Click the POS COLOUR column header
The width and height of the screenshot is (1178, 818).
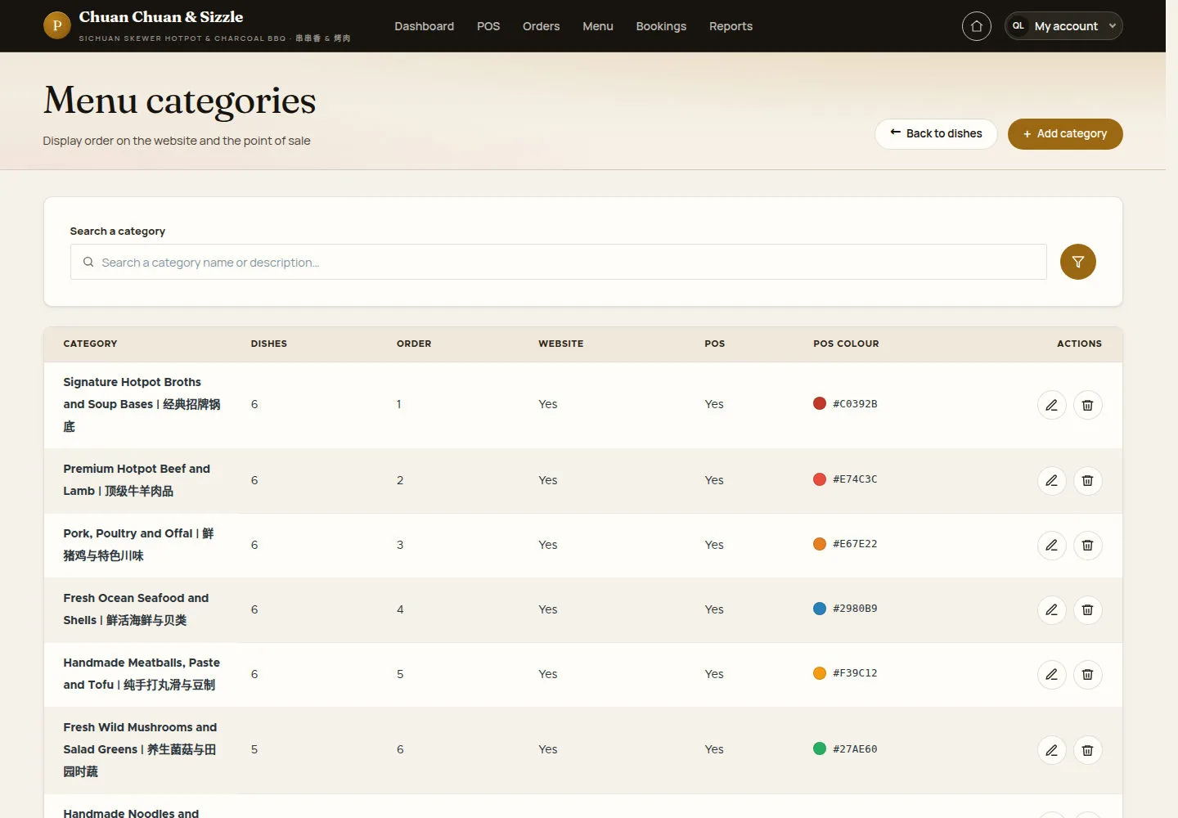846,344
